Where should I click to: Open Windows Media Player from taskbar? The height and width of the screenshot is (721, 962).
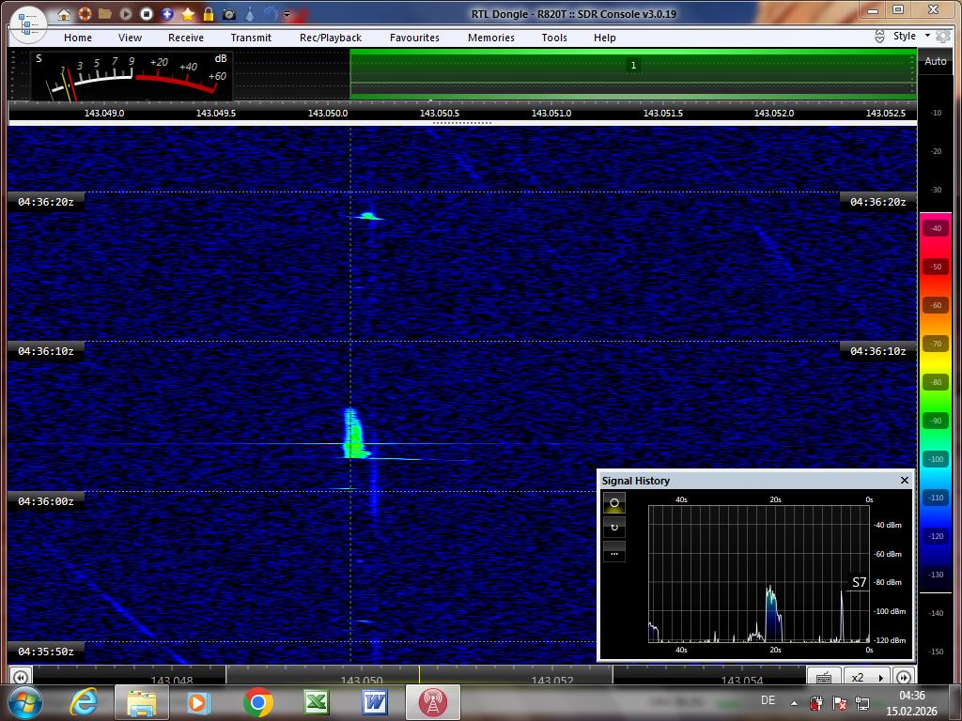click(199, 702)
